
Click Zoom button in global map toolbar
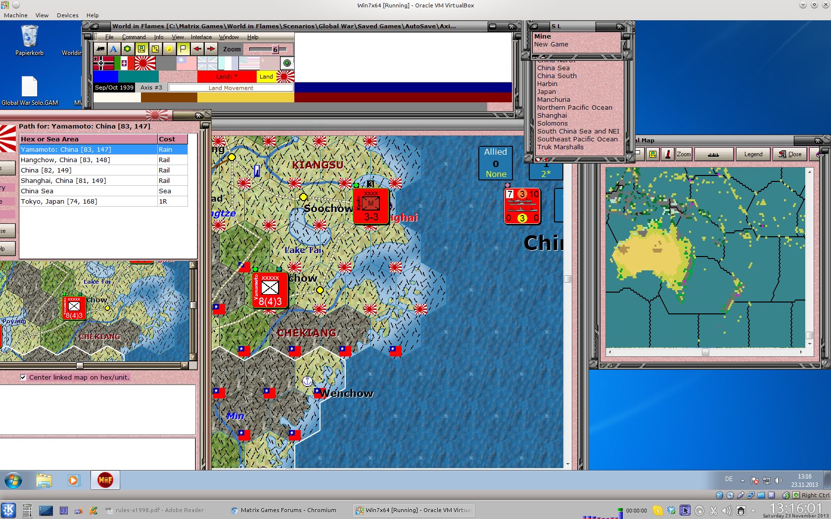(684, 154)
